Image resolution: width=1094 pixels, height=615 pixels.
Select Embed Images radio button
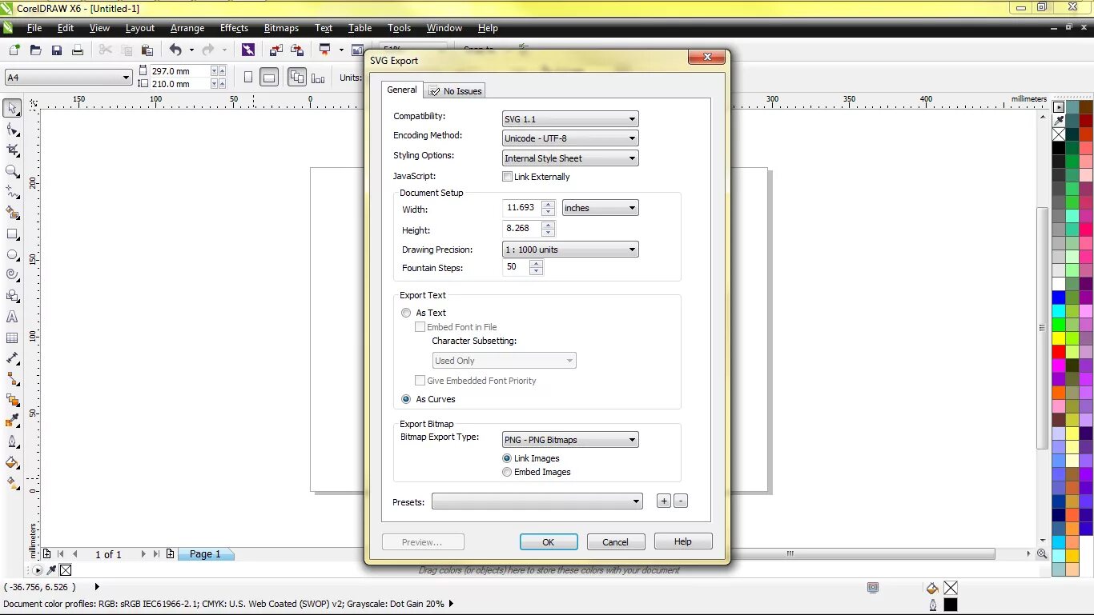click(x=507, y=472)
